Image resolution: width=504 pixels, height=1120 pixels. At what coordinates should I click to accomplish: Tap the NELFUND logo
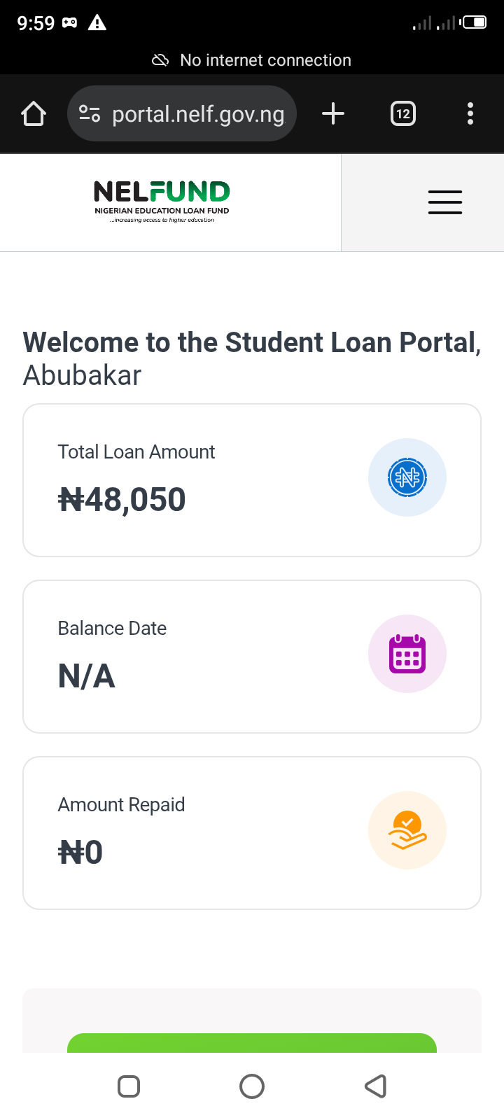162,202
